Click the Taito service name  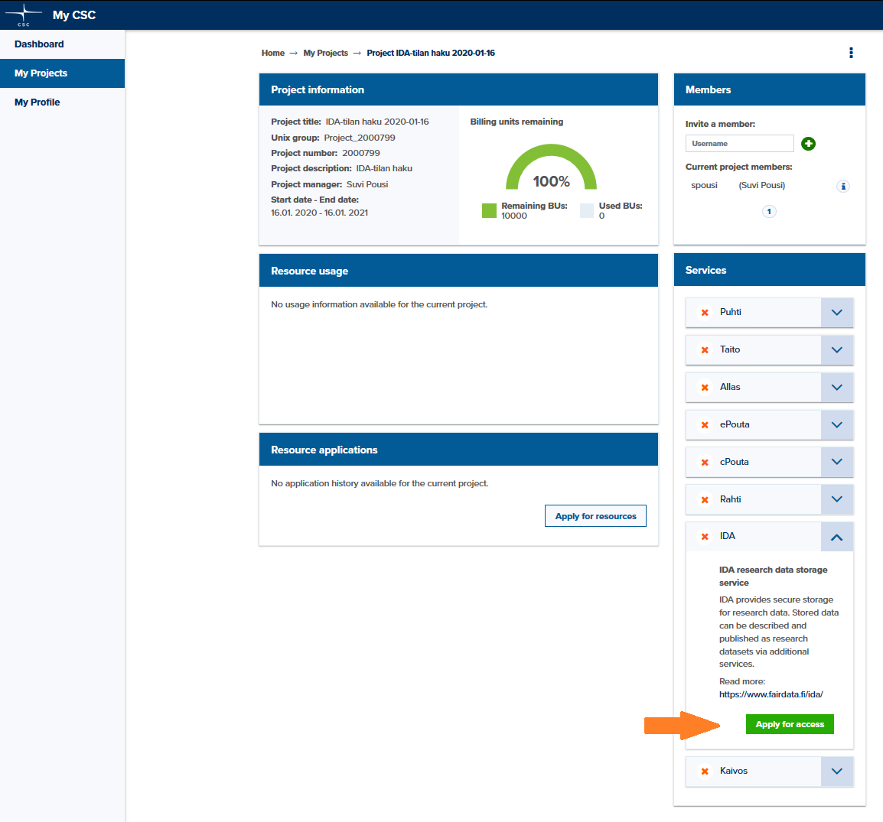[730, 349]
